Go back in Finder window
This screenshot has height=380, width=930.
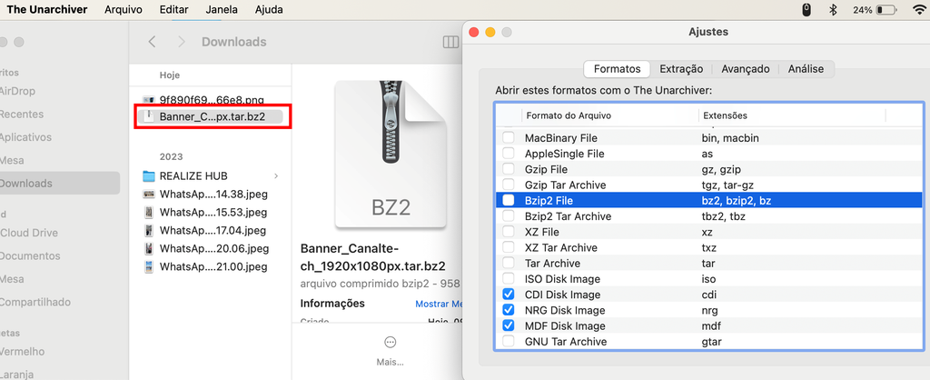tap(153, 42)
